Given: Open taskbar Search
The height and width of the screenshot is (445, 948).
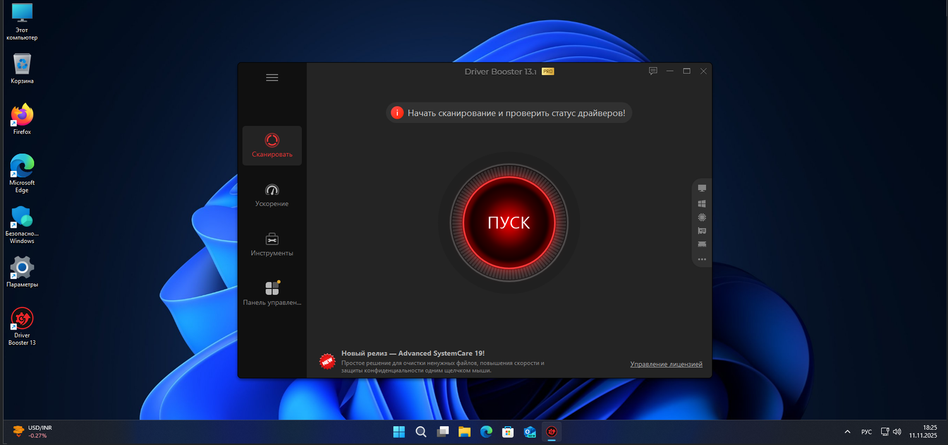Looking at the screenshot, I should [x=421, y=432].
